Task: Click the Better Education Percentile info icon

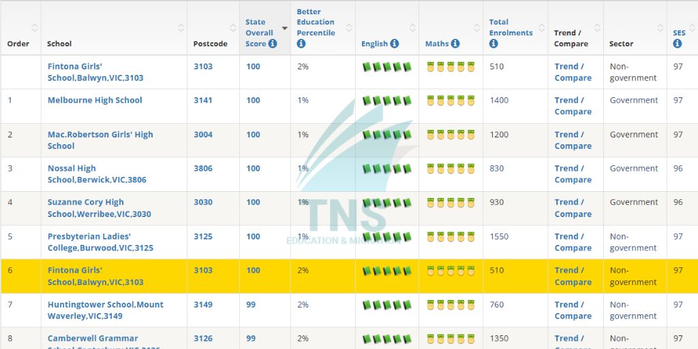Action: coord(301,44)
